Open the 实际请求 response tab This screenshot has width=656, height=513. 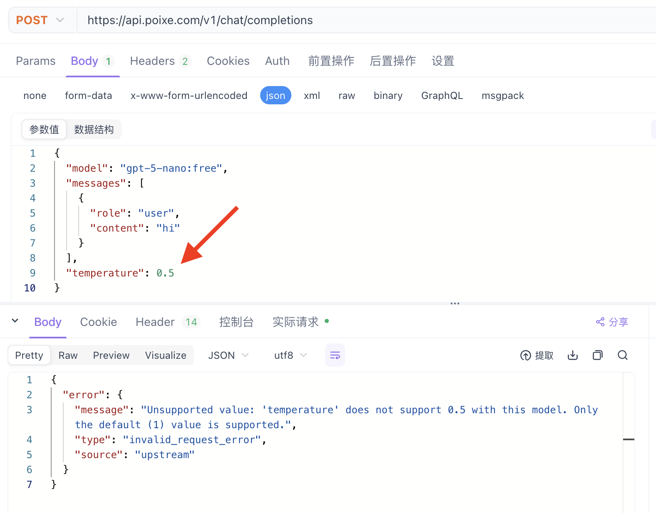[296, 322]
